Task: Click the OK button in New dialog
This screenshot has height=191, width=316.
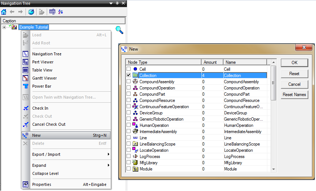Action: [294, 63]
